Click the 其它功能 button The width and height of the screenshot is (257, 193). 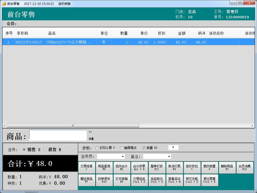pos(192,180)
